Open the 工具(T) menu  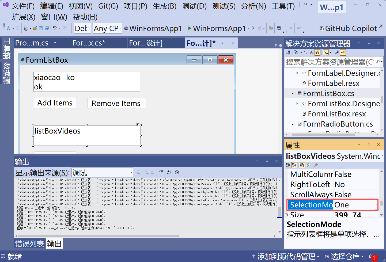[x=283, y=6]
